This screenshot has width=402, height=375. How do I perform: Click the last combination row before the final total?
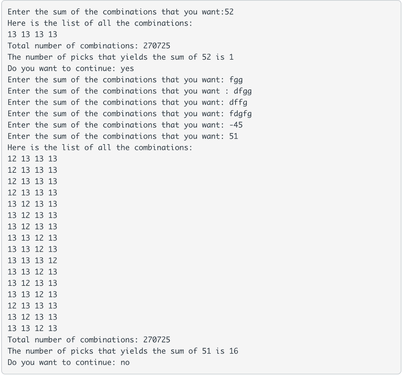[x=32, y=328]
